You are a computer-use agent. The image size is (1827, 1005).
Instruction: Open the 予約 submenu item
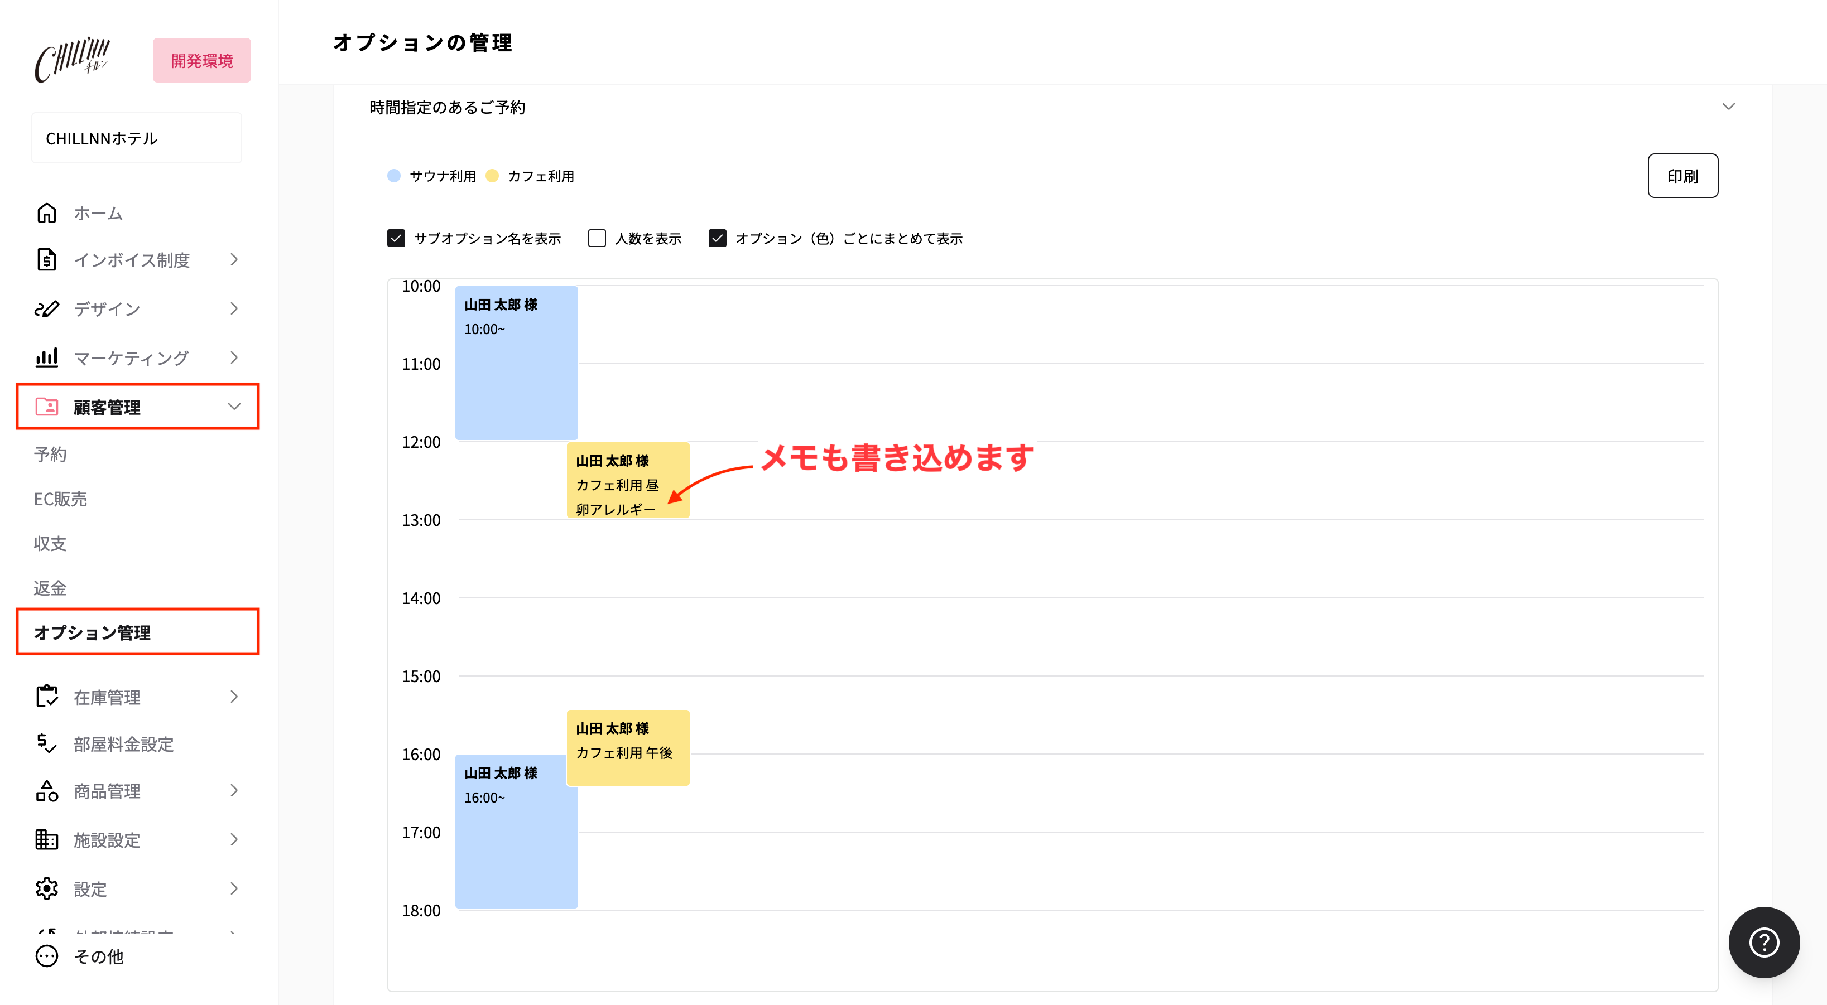50,455
